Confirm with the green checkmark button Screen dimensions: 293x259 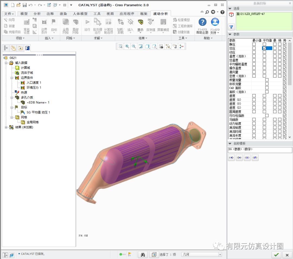pos(276,255)
